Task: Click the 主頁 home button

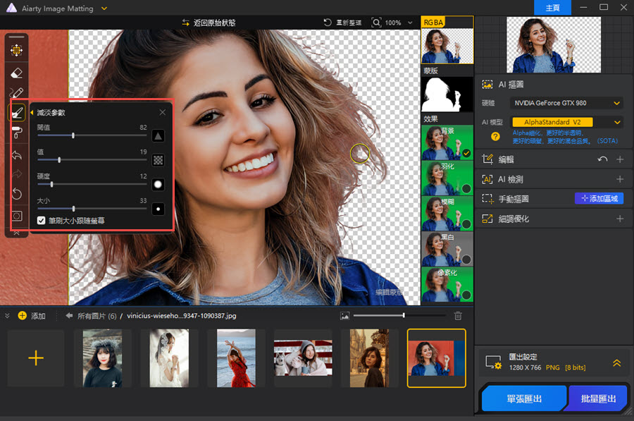Action: [552, 8]
